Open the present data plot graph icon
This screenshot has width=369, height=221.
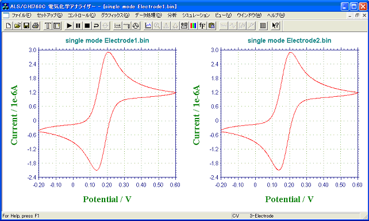point(148,26)
